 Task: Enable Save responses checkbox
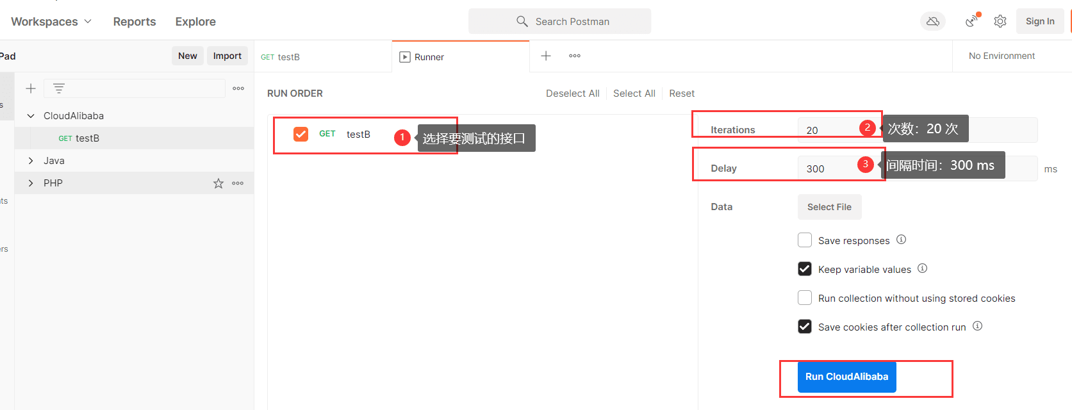tap(805, 240)
